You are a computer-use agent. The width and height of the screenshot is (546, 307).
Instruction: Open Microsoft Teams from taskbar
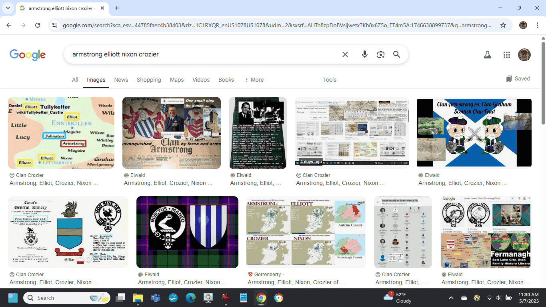(155, 298)
